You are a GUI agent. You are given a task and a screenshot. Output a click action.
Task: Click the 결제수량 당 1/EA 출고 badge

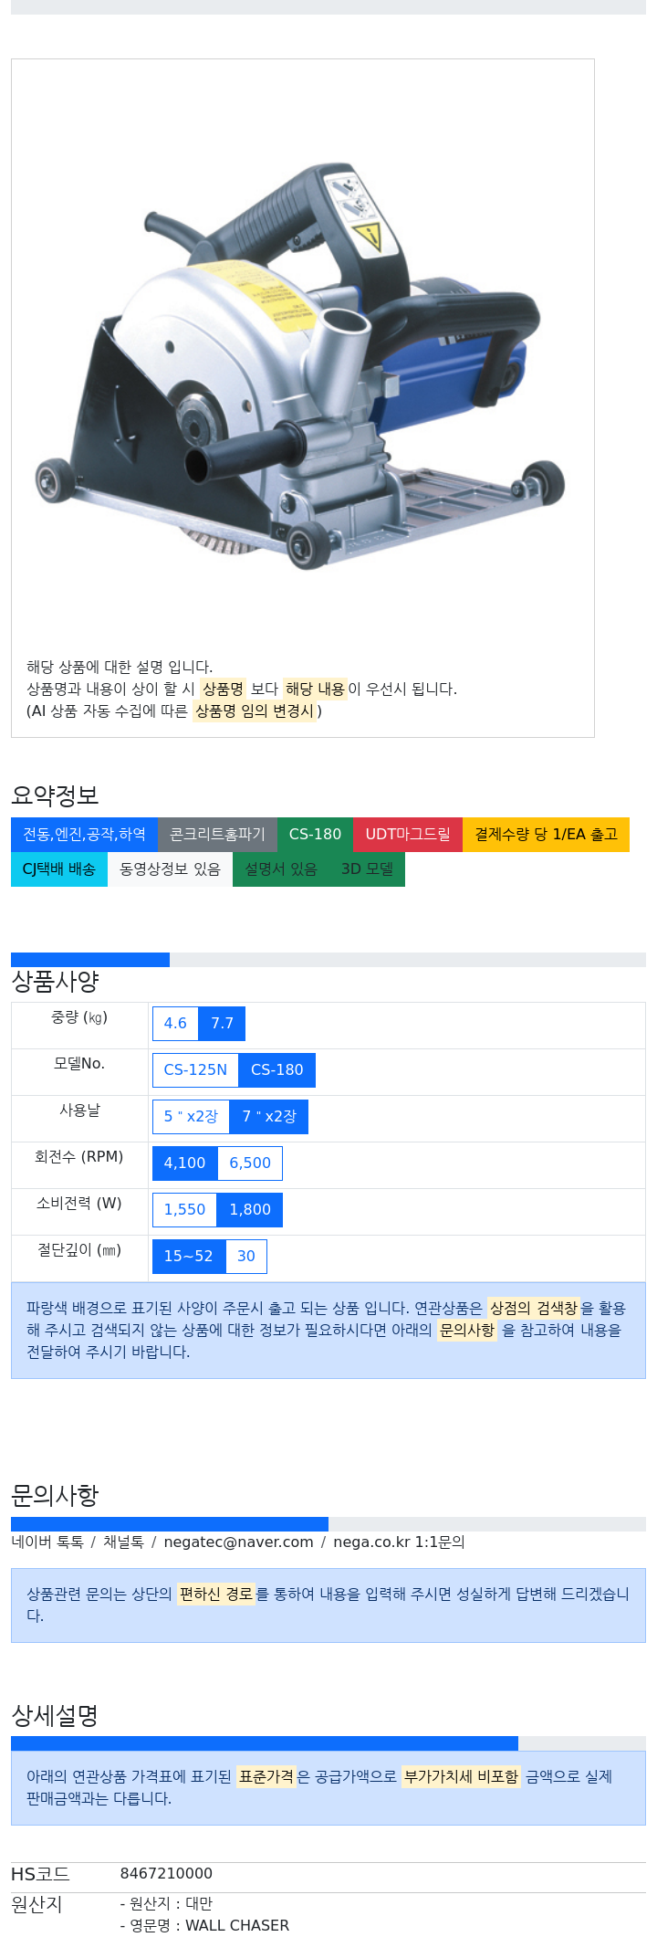coord(546,835)
